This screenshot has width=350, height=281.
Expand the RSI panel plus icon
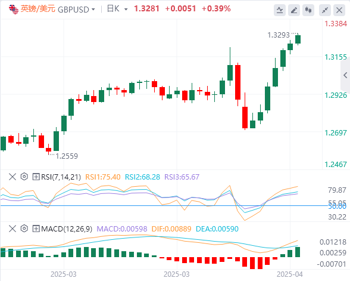click(x=36, y=177)
